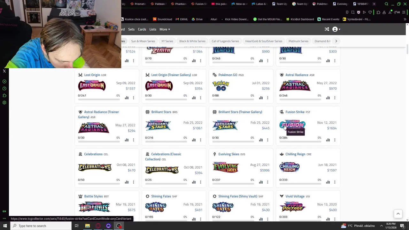409x230 pixels.
Task: Open stats chart icon for Pokémon GO set
Action: (x=261, y=98)
